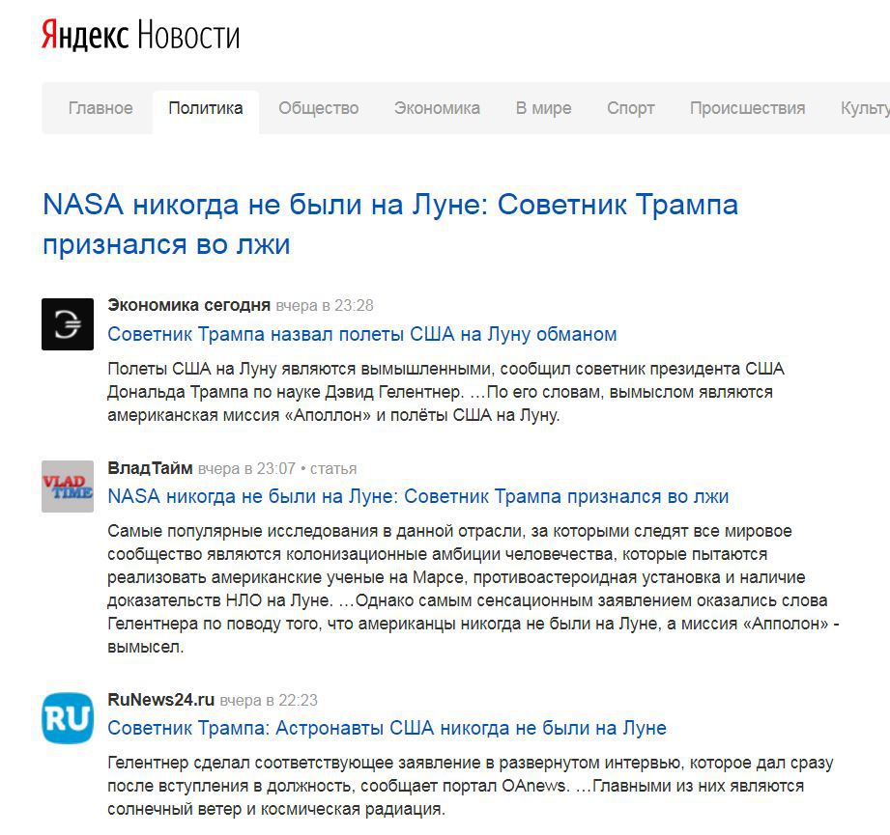Open the Главное tab
890x835 pixels.
100,108
